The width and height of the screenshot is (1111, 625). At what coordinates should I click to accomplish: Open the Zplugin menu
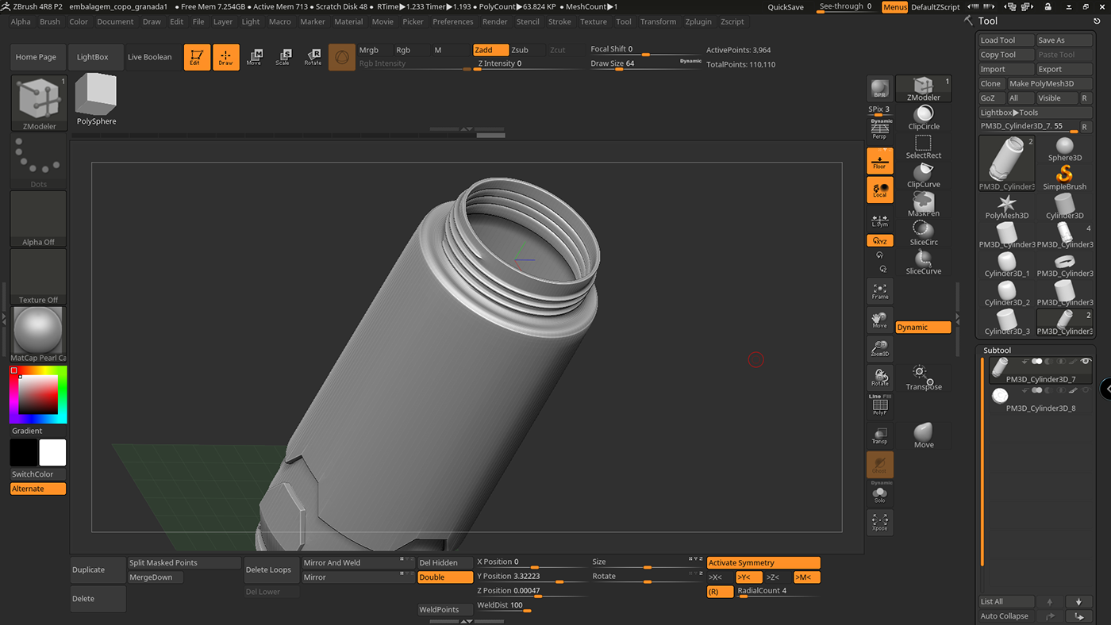pyautogui.click(x=698, y=21)
